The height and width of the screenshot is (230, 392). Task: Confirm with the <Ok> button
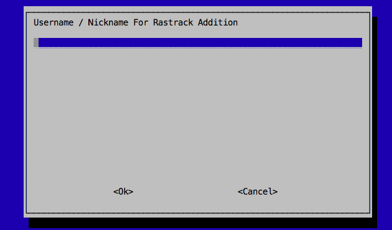click(123, 191)
